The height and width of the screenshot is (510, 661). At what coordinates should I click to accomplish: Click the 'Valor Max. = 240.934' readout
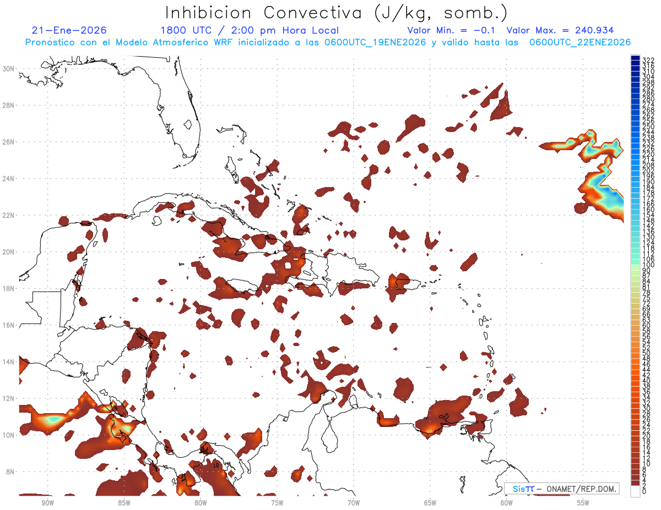[x=560, y=30]
